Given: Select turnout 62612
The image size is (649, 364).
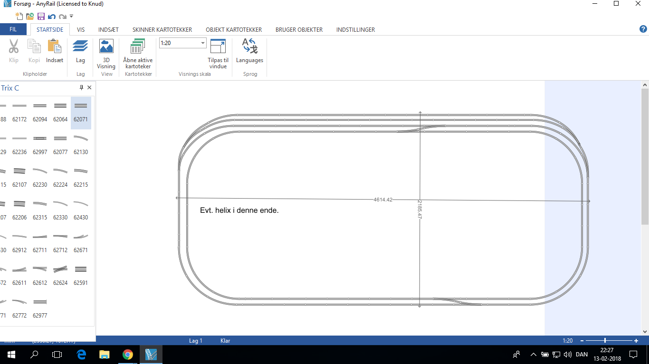Looking at the screenshot, I should (40, 276).
